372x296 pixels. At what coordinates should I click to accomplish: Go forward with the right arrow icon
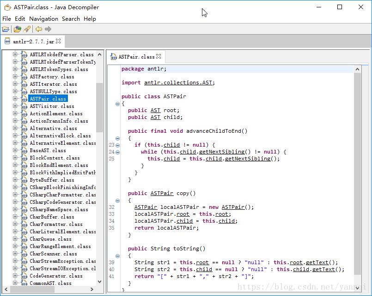pos(48,29)
